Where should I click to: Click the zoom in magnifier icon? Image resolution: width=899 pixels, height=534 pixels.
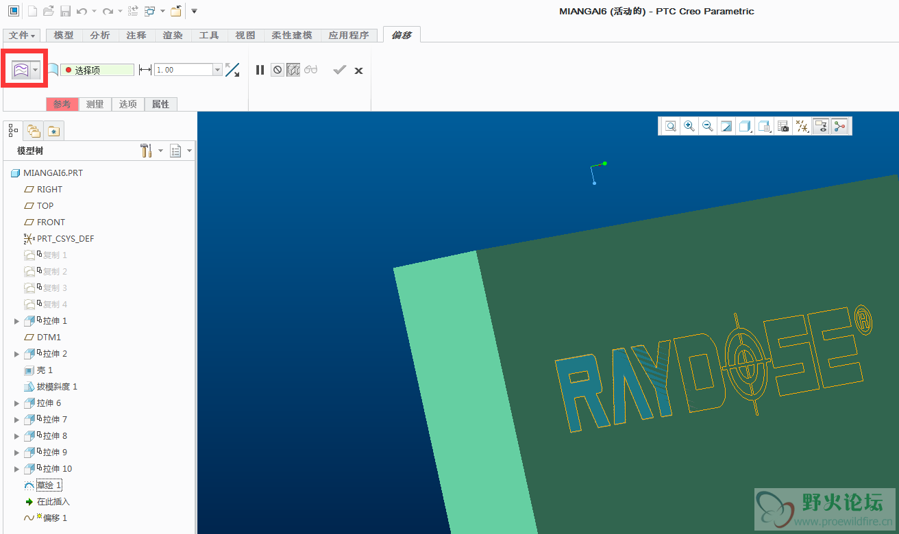click(689, 126)
